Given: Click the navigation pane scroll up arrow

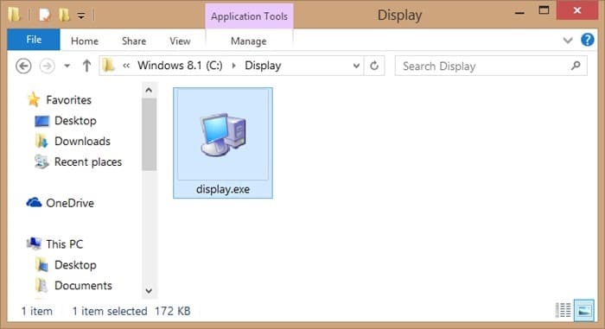Looking at the screenshot, I should pyautogui.click(x=149, y=91).
